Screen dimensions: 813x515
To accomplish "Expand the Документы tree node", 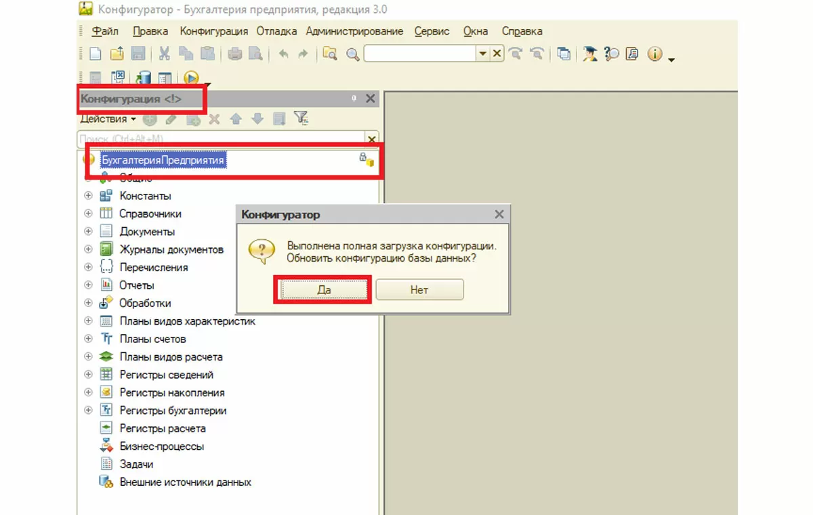I will [x=88, y=231].
